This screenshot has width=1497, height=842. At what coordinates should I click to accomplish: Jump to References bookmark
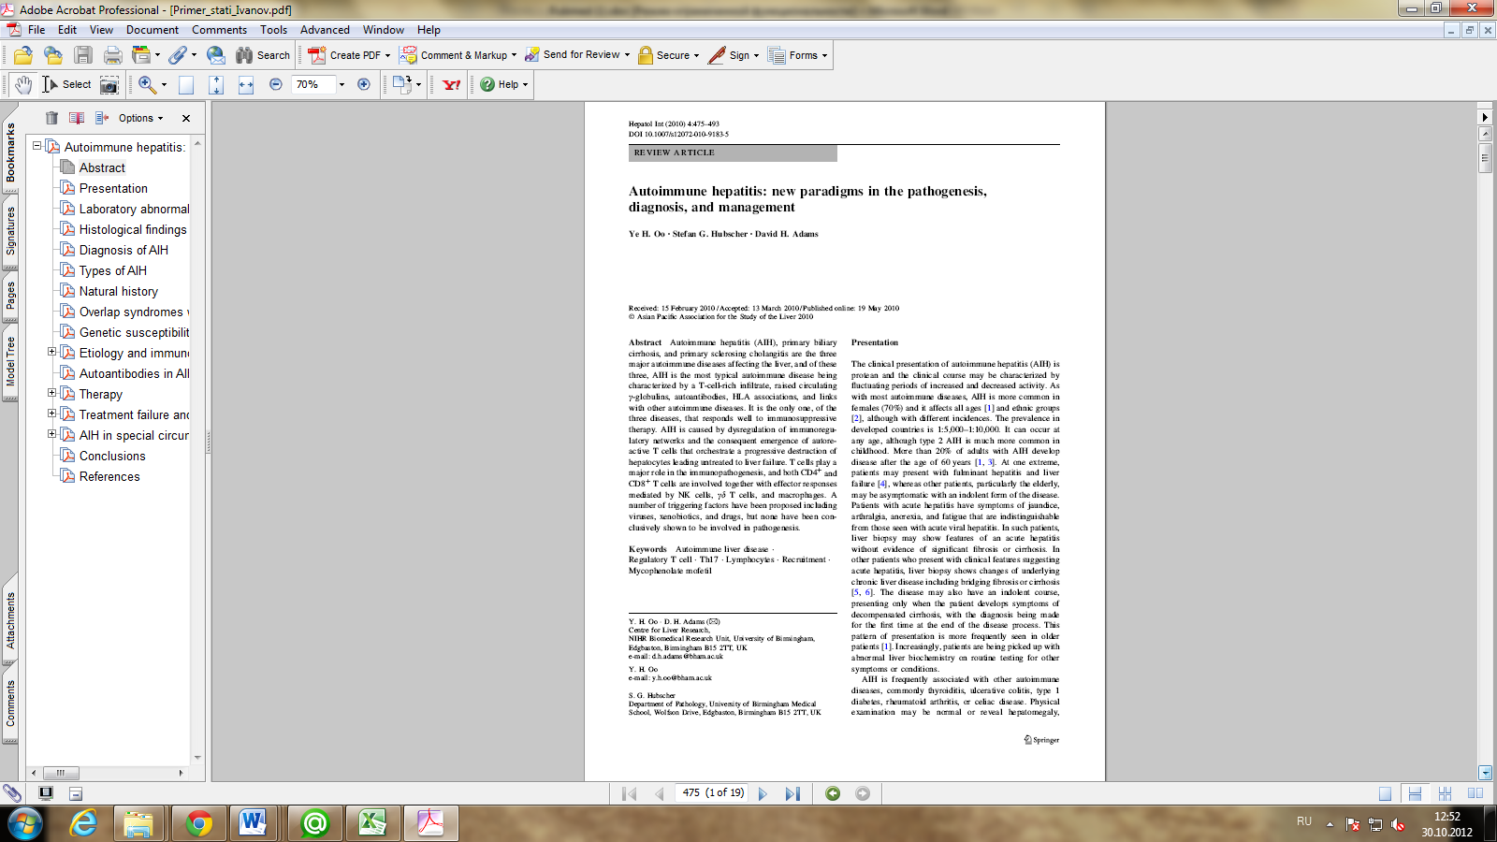109,476
